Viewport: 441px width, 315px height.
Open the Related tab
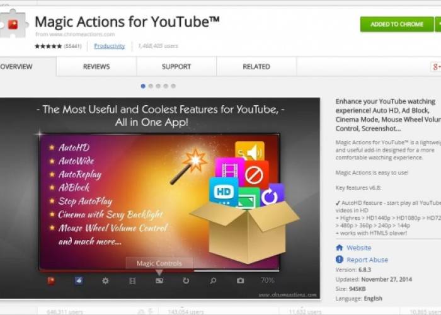[256, 67]
